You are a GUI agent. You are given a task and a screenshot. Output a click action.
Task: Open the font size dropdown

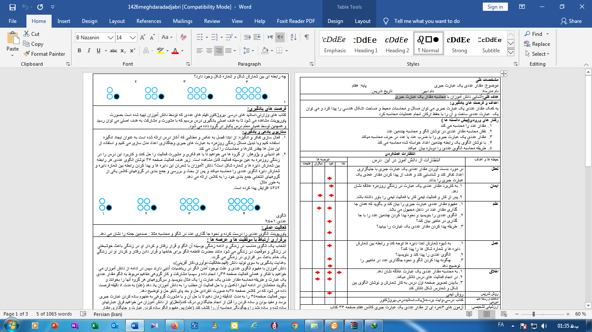(132, 38)
